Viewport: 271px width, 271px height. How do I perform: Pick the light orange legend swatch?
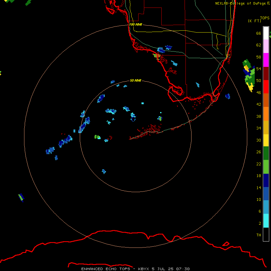click(x=266, y=114)
